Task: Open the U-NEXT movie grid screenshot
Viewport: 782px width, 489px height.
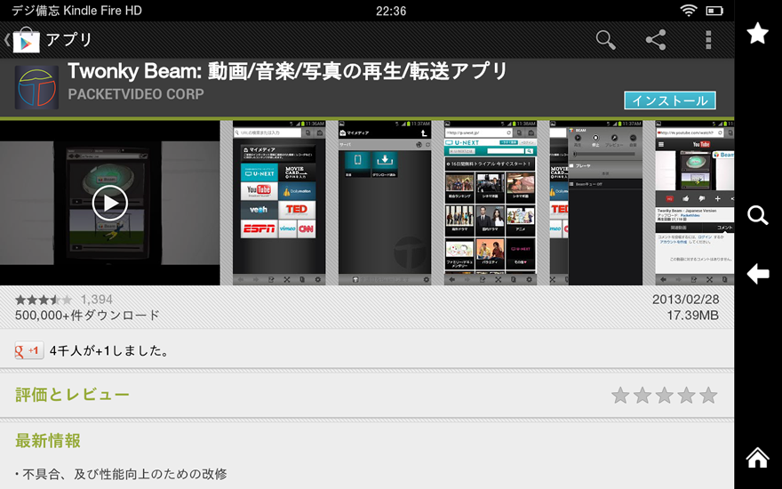Action: 491,203
